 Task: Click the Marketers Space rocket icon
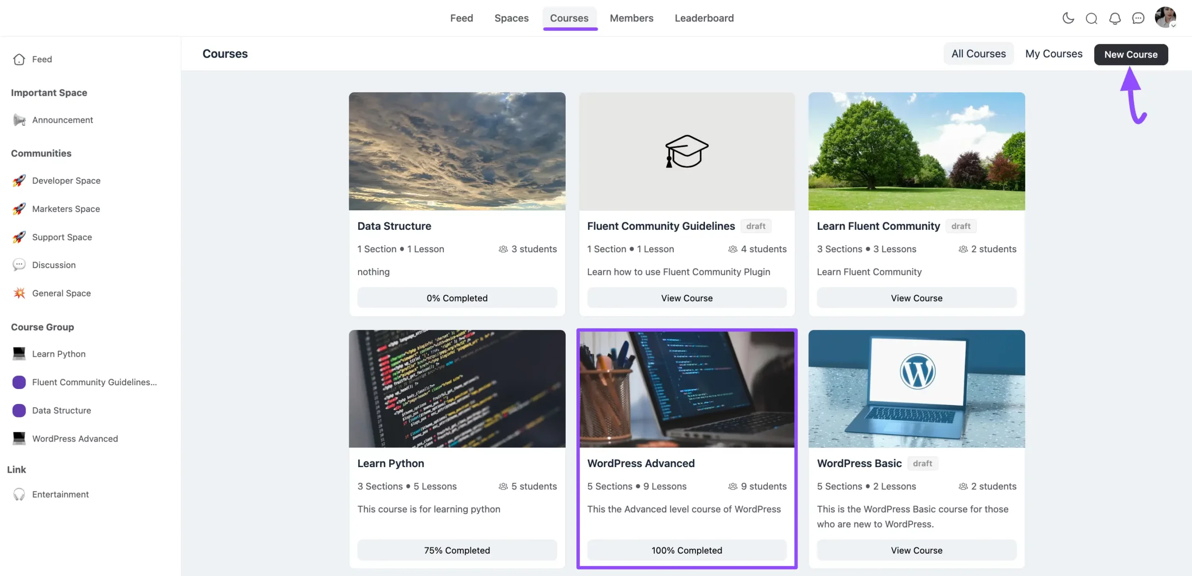tap(19, 209)
